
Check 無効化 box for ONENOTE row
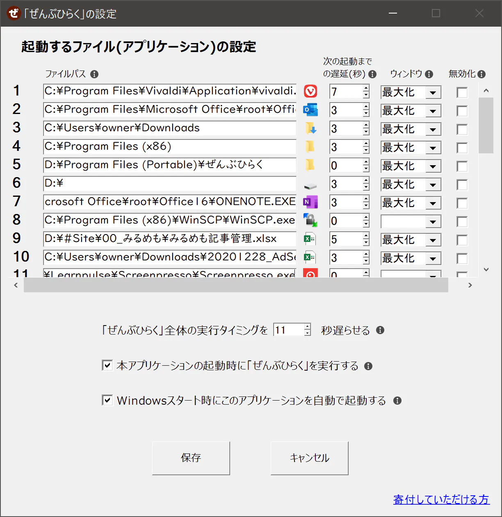462,203
